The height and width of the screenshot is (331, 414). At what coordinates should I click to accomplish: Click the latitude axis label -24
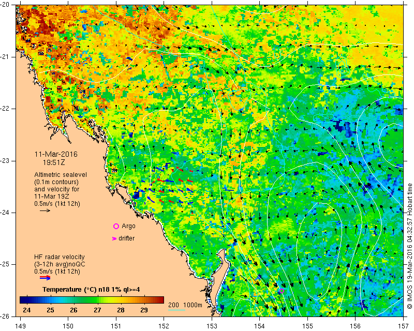pyautogui.click(x=5, y=213)
